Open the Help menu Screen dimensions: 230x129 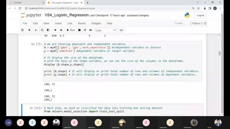click(109, 23)
